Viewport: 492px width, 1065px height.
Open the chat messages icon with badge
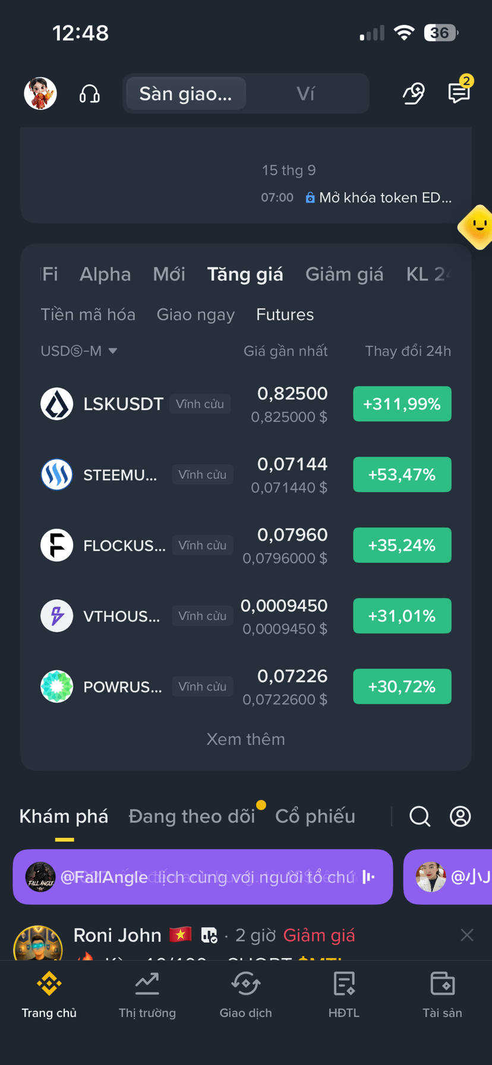tap(459, 92)
